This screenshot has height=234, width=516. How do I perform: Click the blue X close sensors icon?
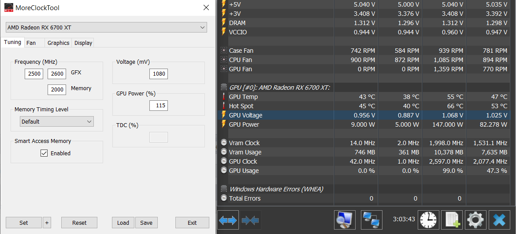(x=499, y=220)
